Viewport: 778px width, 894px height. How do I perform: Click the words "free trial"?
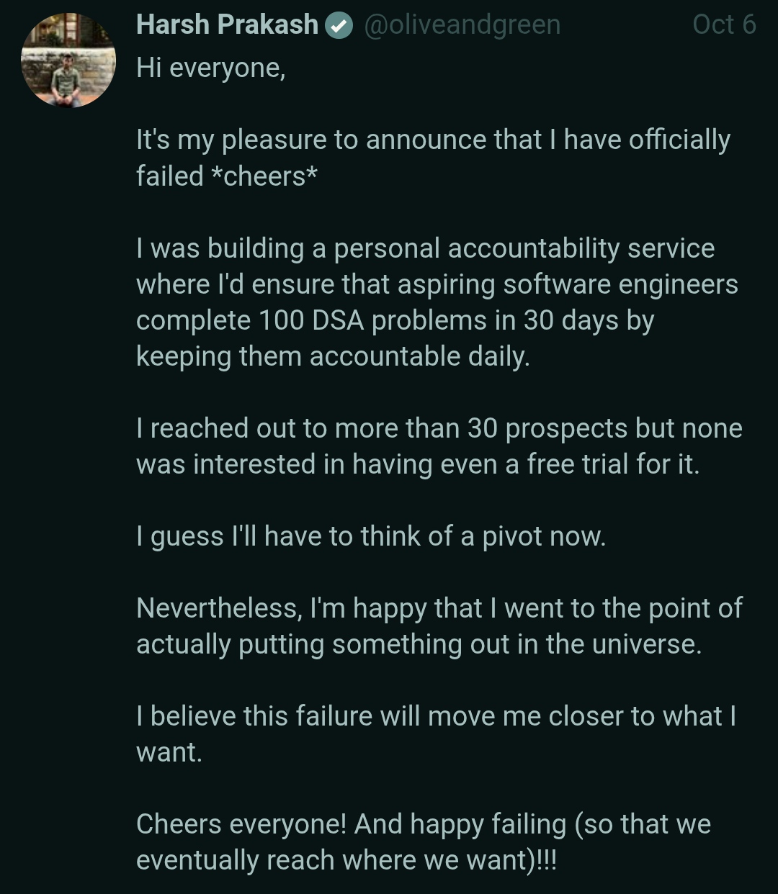click(578, 464)
